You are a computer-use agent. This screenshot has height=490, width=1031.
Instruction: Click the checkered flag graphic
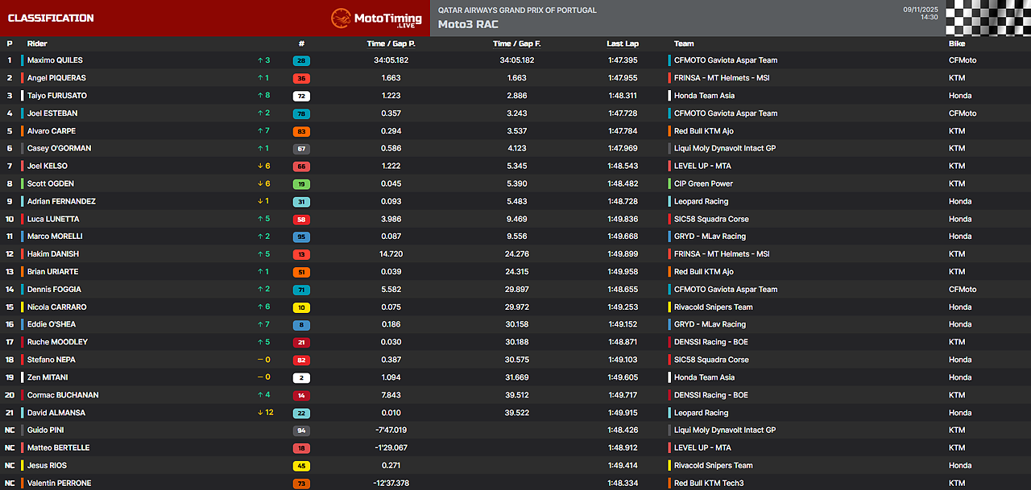(x=988, y=18)
